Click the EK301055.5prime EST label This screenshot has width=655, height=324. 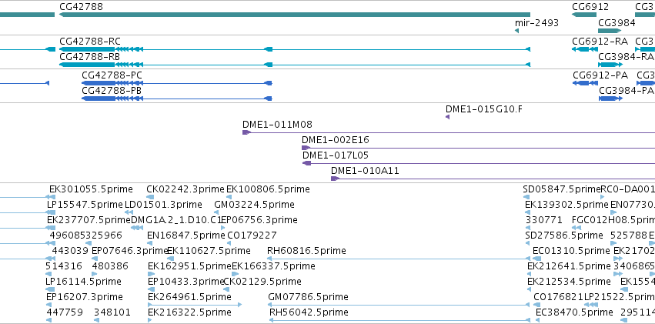91,189
